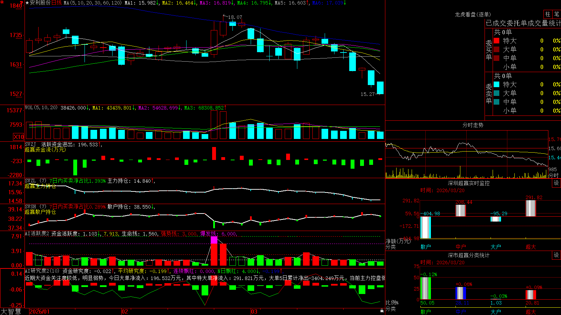Click the 中户 208.44 bar in 深圳超赢实时监控
This screenshot has height=315, width=561.
pyautogui.click(x=461, y=211)
